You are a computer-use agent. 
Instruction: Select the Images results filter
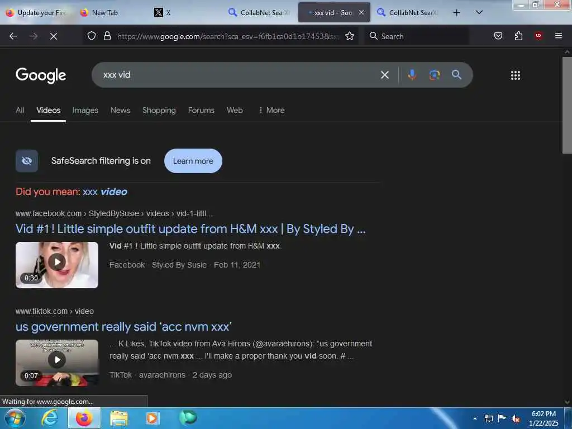click(85, 110)
